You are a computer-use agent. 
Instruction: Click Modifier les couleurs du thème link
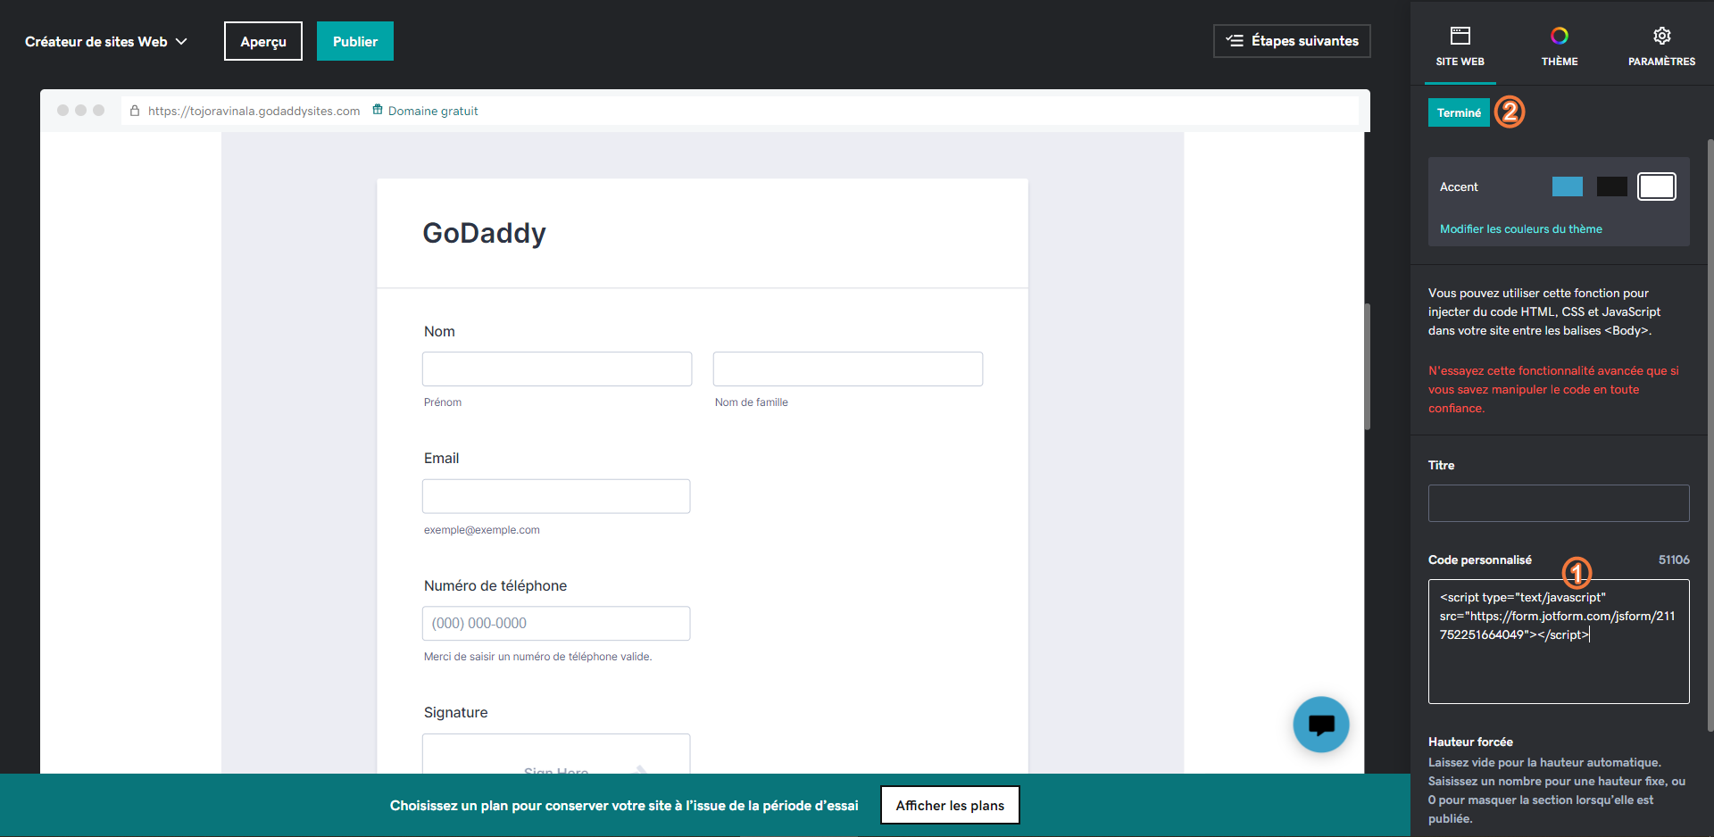1521,229
